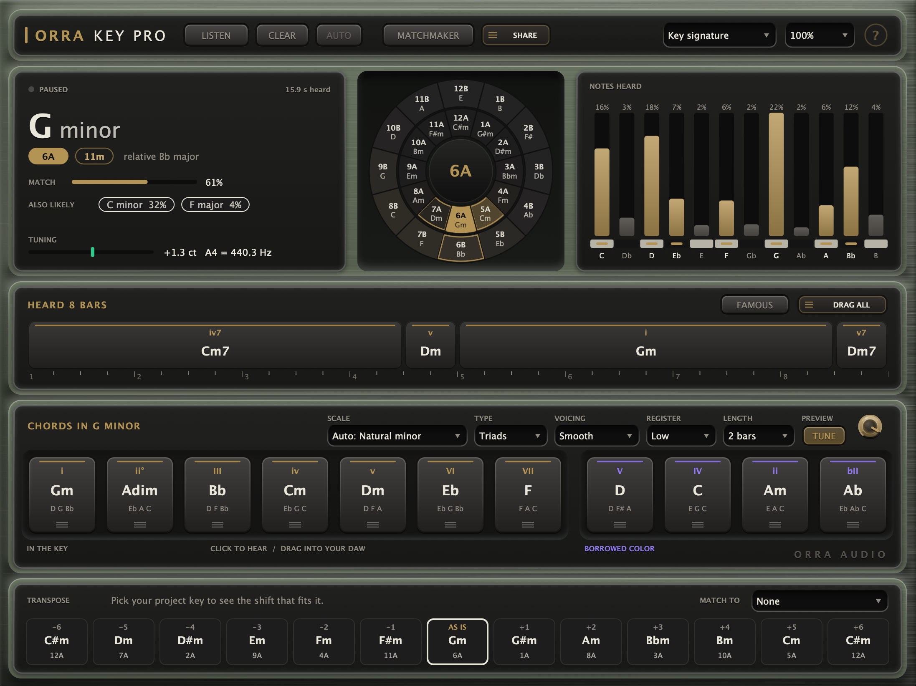Click the 6A center of the wheel

click(461, 171)
